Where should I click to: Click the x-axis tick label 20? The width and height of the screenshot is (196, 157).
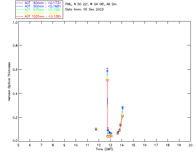point(190,145)
